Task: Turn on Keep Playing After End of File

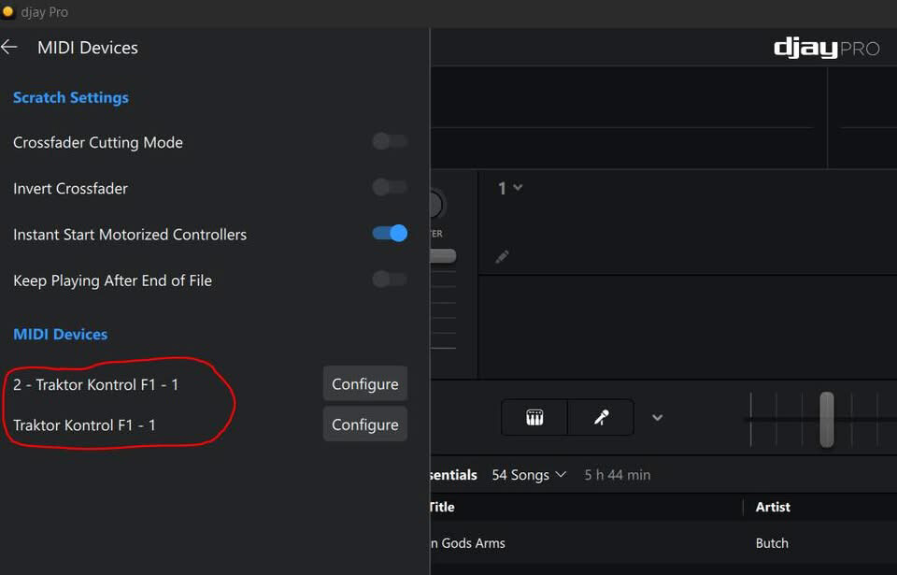Action: (390, 280)
